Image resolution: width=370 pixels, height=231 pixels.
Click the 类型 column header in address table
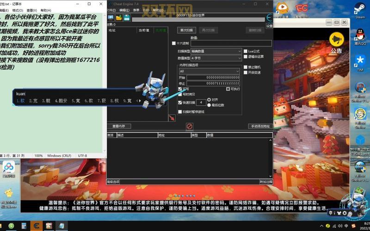(198, 135)
